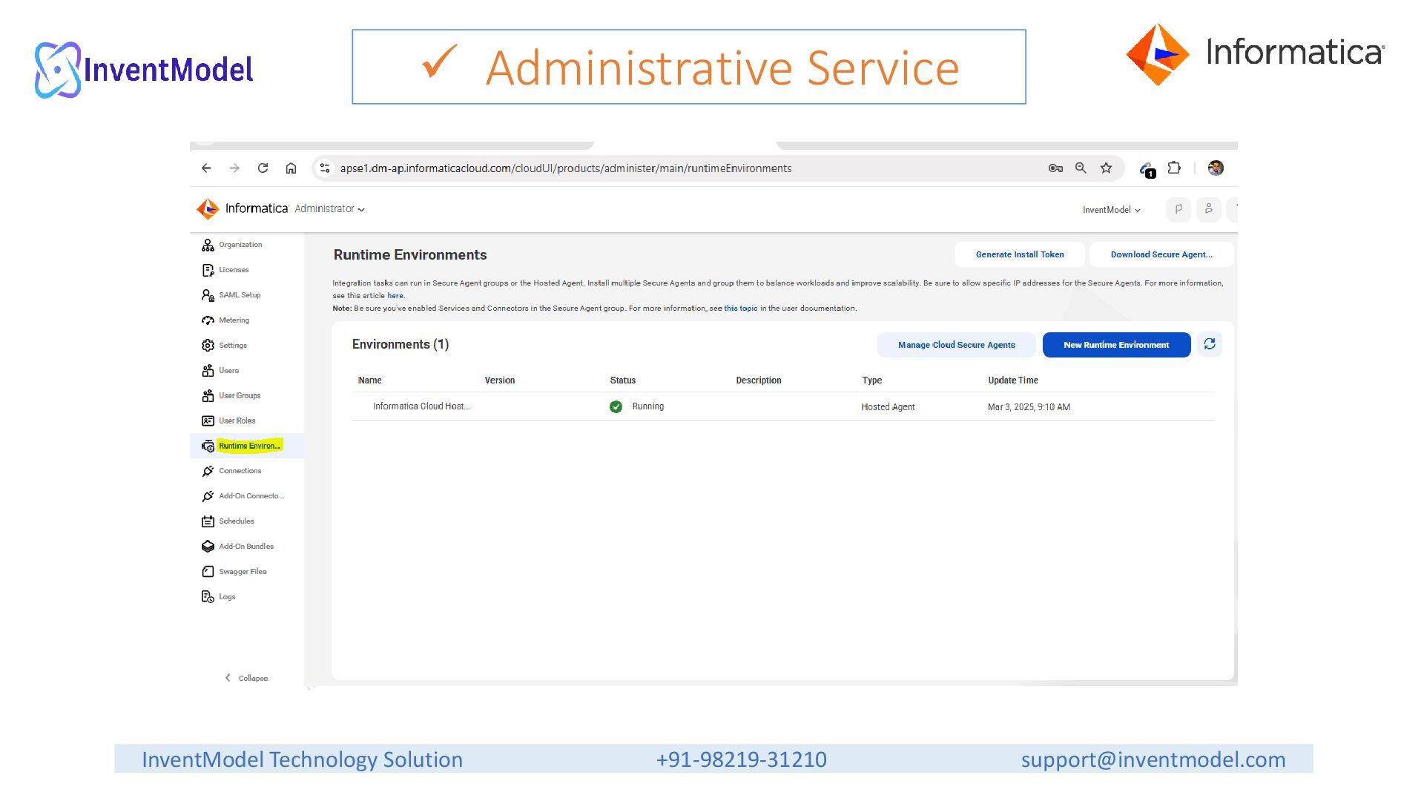Click the Connections plug icon
Screen dimensions: 1424x801
coord(208,471)
